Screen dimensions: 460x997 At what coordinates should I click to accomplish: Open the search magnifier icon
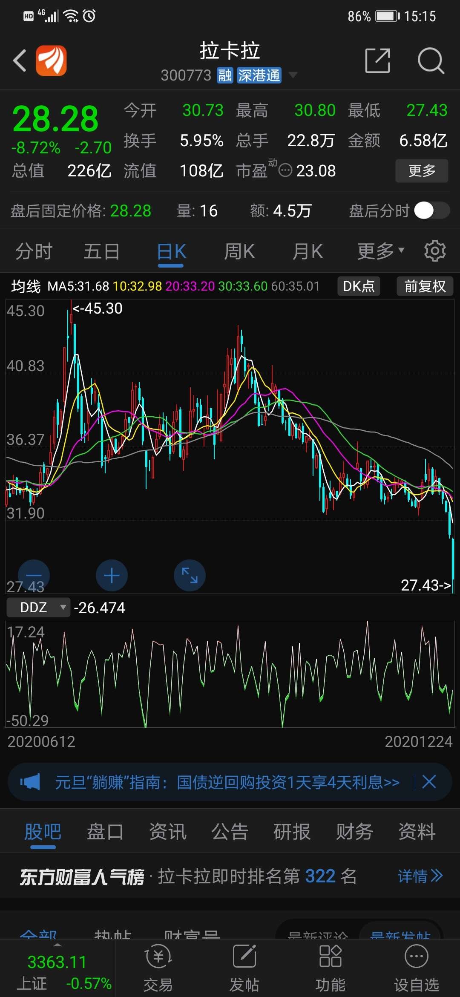tap(431, 61)
